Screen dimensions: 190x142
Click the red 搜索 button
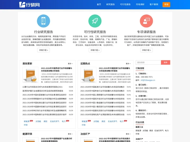pos(165,62)
